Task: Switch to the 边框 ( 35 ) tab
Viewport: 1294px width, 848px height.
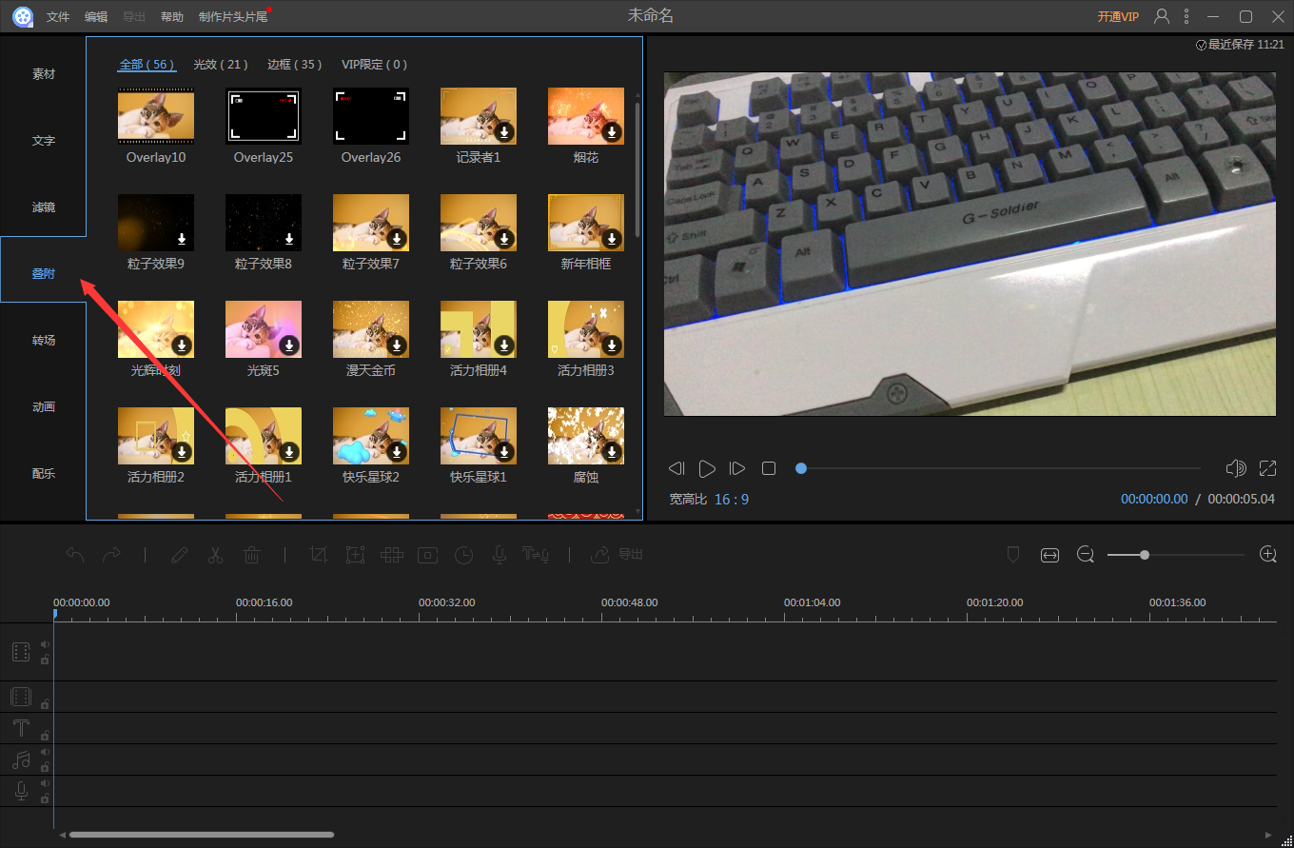Action: [x=294, y=65]
